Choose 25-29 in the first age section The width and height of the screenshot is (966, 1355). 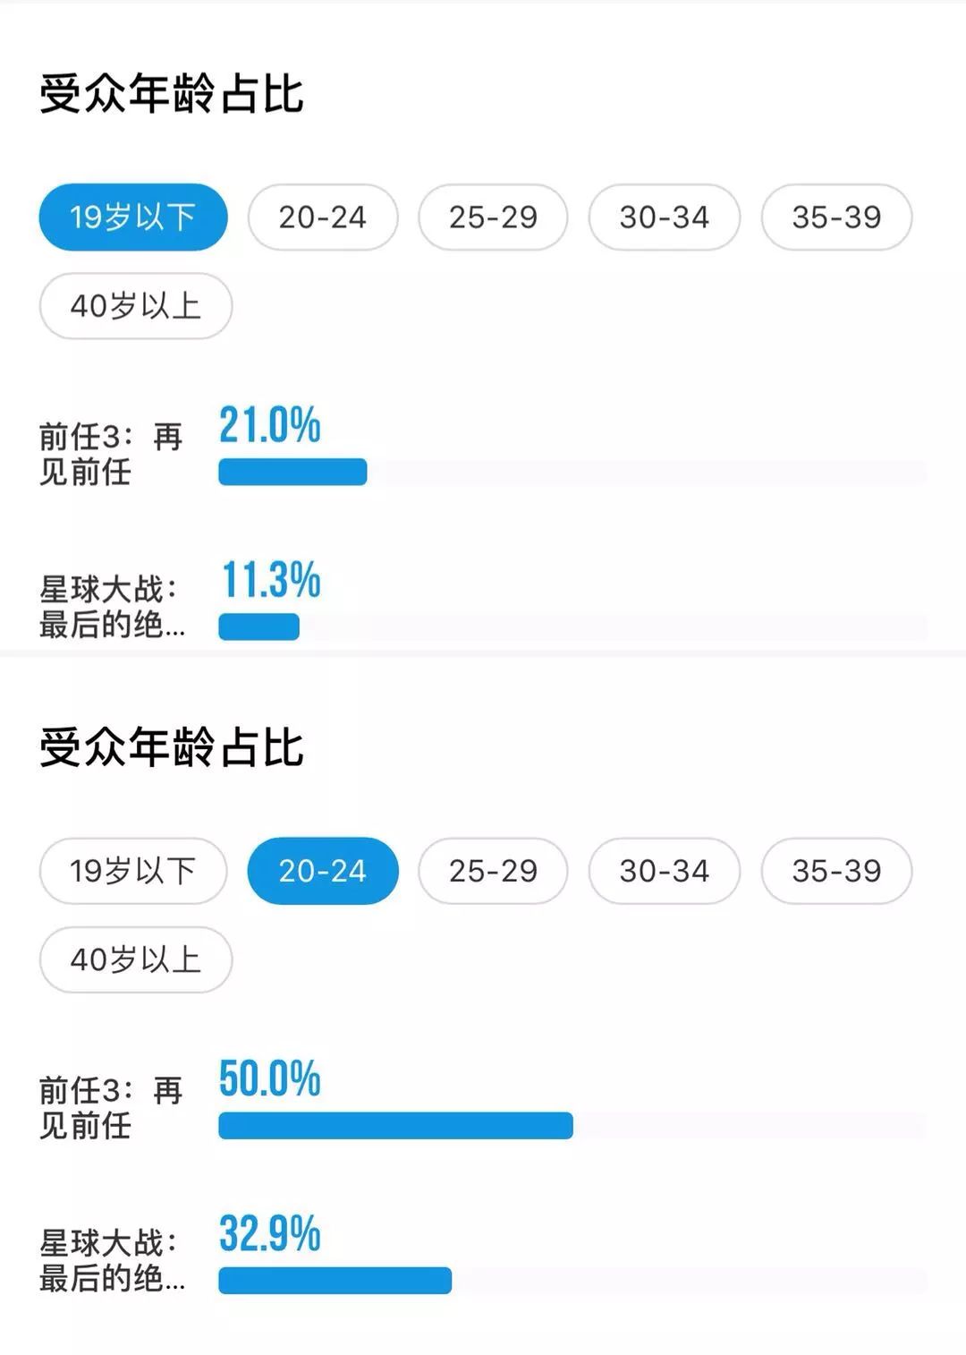[493, 217]
